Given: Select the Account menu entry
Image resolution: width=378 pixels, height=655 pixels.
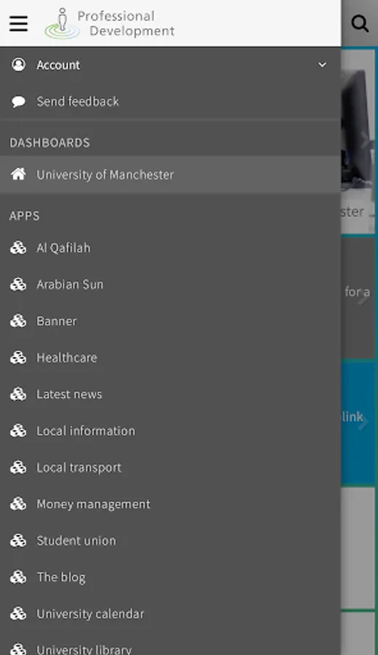Looking at the screenshot, I should (x=170, y=65).
